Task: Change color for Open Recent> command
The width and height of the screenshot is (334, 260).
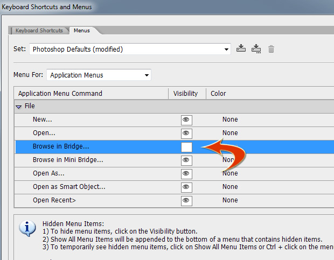Action: [x=230, y=200]
